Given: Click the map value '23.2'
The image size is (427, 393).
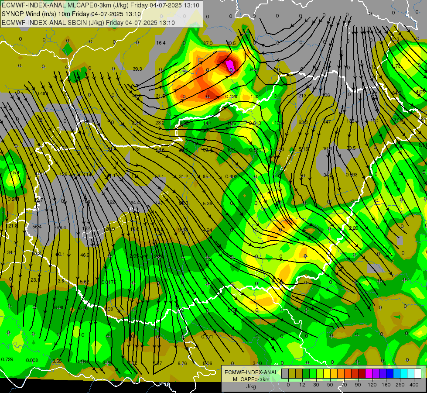Looking at the screenshot, I should (x=160, y=123).
